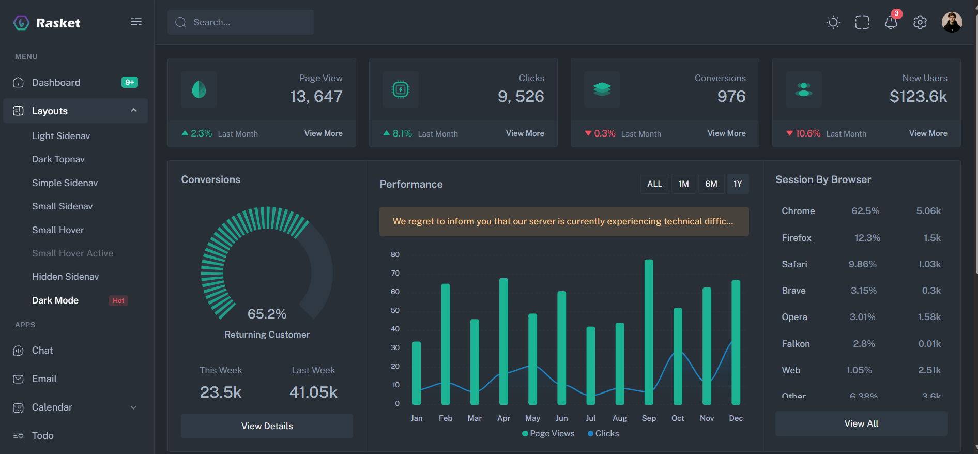The image size is (978, 454).
Task: Toggle Clicks legend series
Action: [x=603, y=434]
